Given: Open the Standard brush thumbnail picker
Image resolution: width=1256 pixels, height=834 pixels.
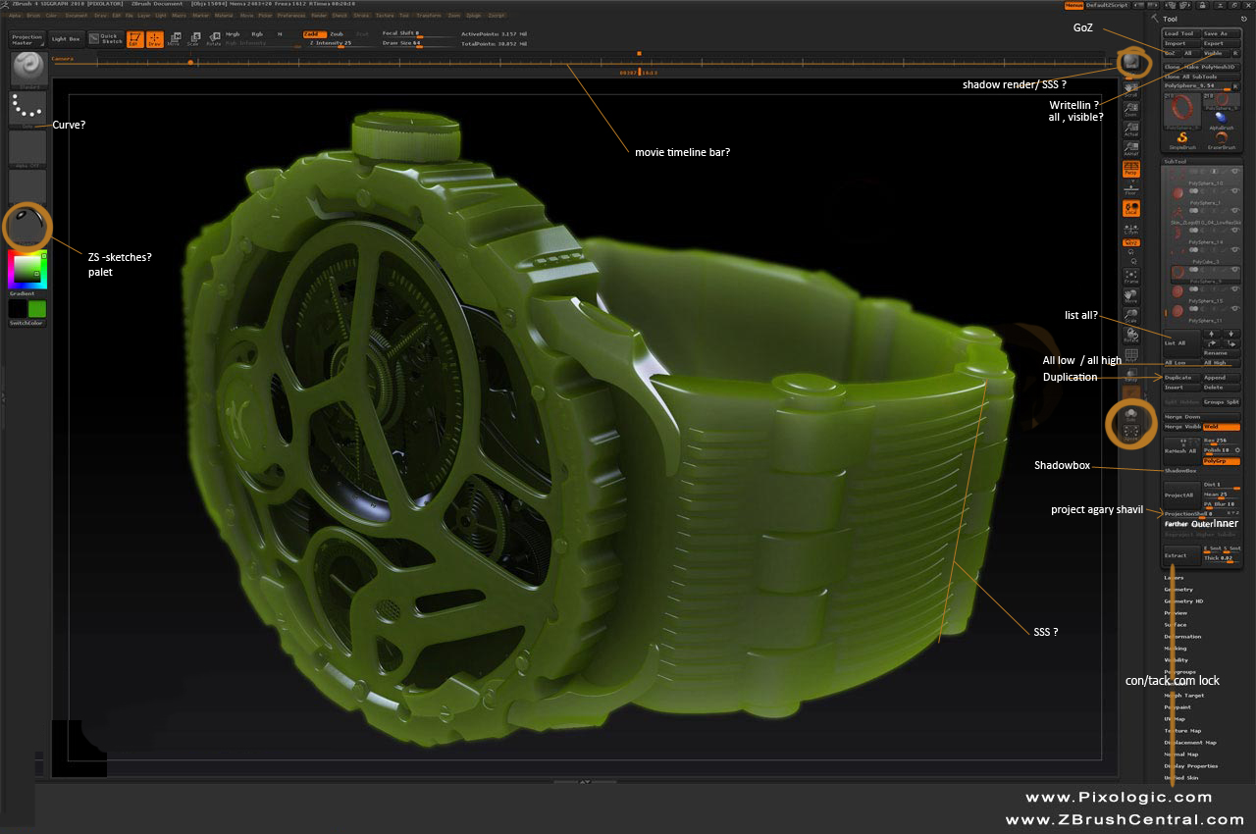Looking at the screenshot, I should tap(27, 70).
